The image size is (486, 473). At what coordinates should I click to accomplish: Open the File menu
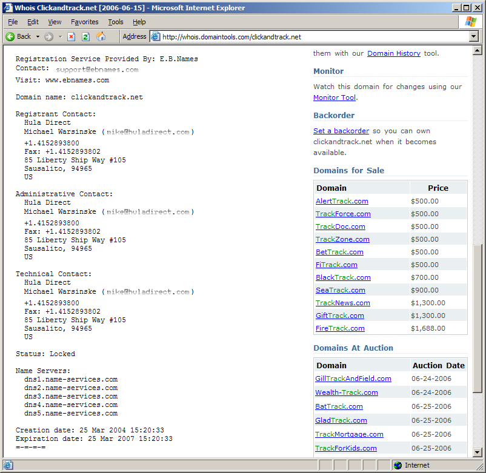(13, 22)
